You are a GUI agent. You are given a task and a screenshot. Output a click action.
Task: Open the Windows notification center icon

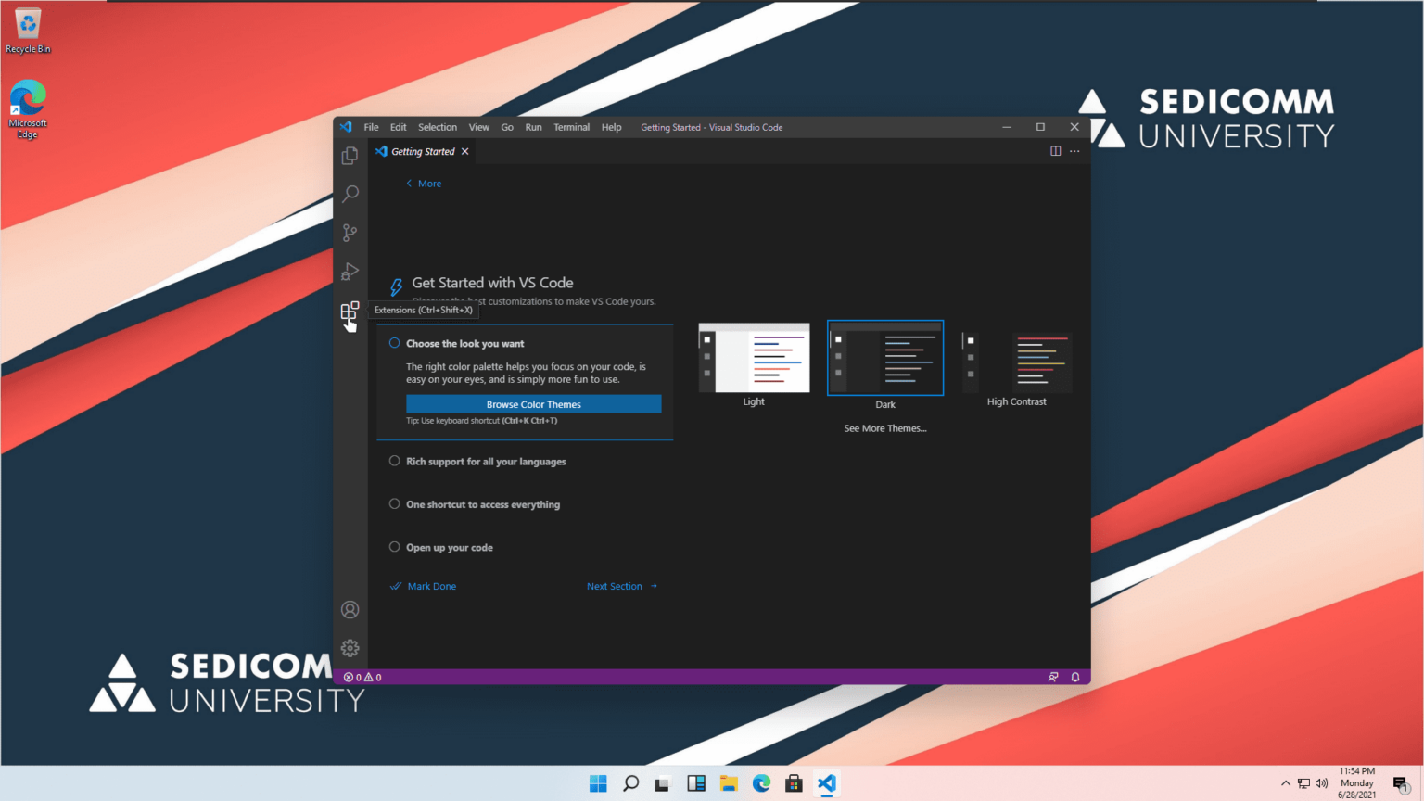[1401, 784]
